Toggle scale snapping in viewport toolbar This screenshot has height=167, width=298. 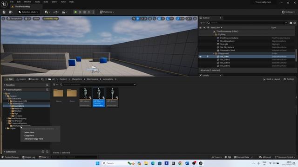(x=178, y=19)
